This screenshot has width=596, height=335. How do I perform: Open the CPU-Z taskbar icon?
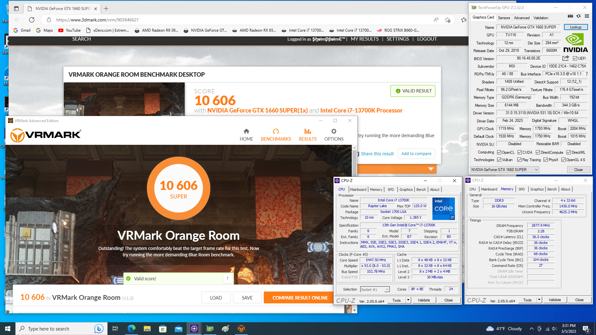pos(194,329)
